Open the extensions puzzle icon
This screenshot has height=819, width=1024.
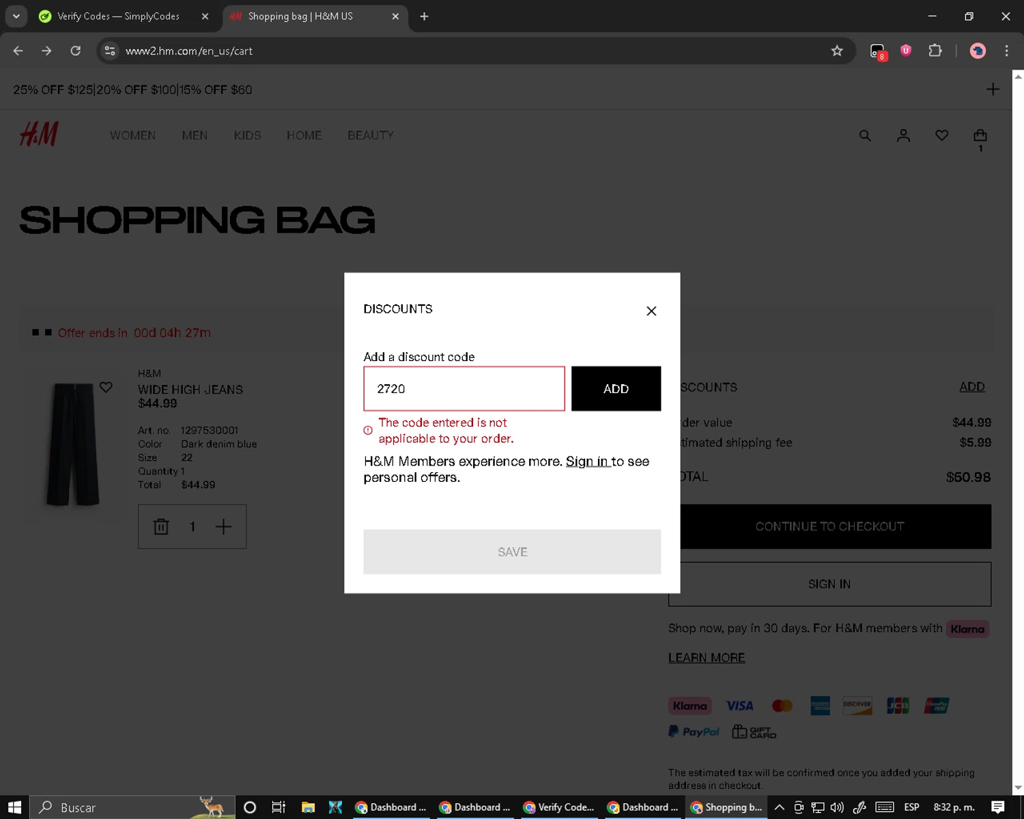pos(935,51)
